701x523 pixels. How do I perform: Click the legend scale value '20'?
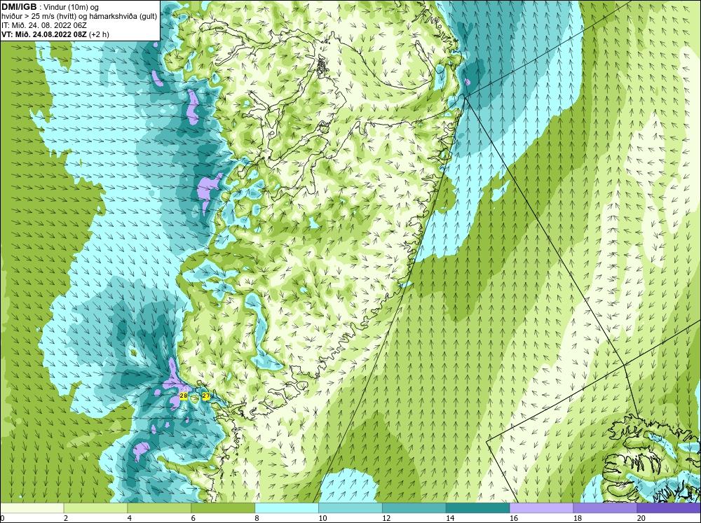click(641, 518)
